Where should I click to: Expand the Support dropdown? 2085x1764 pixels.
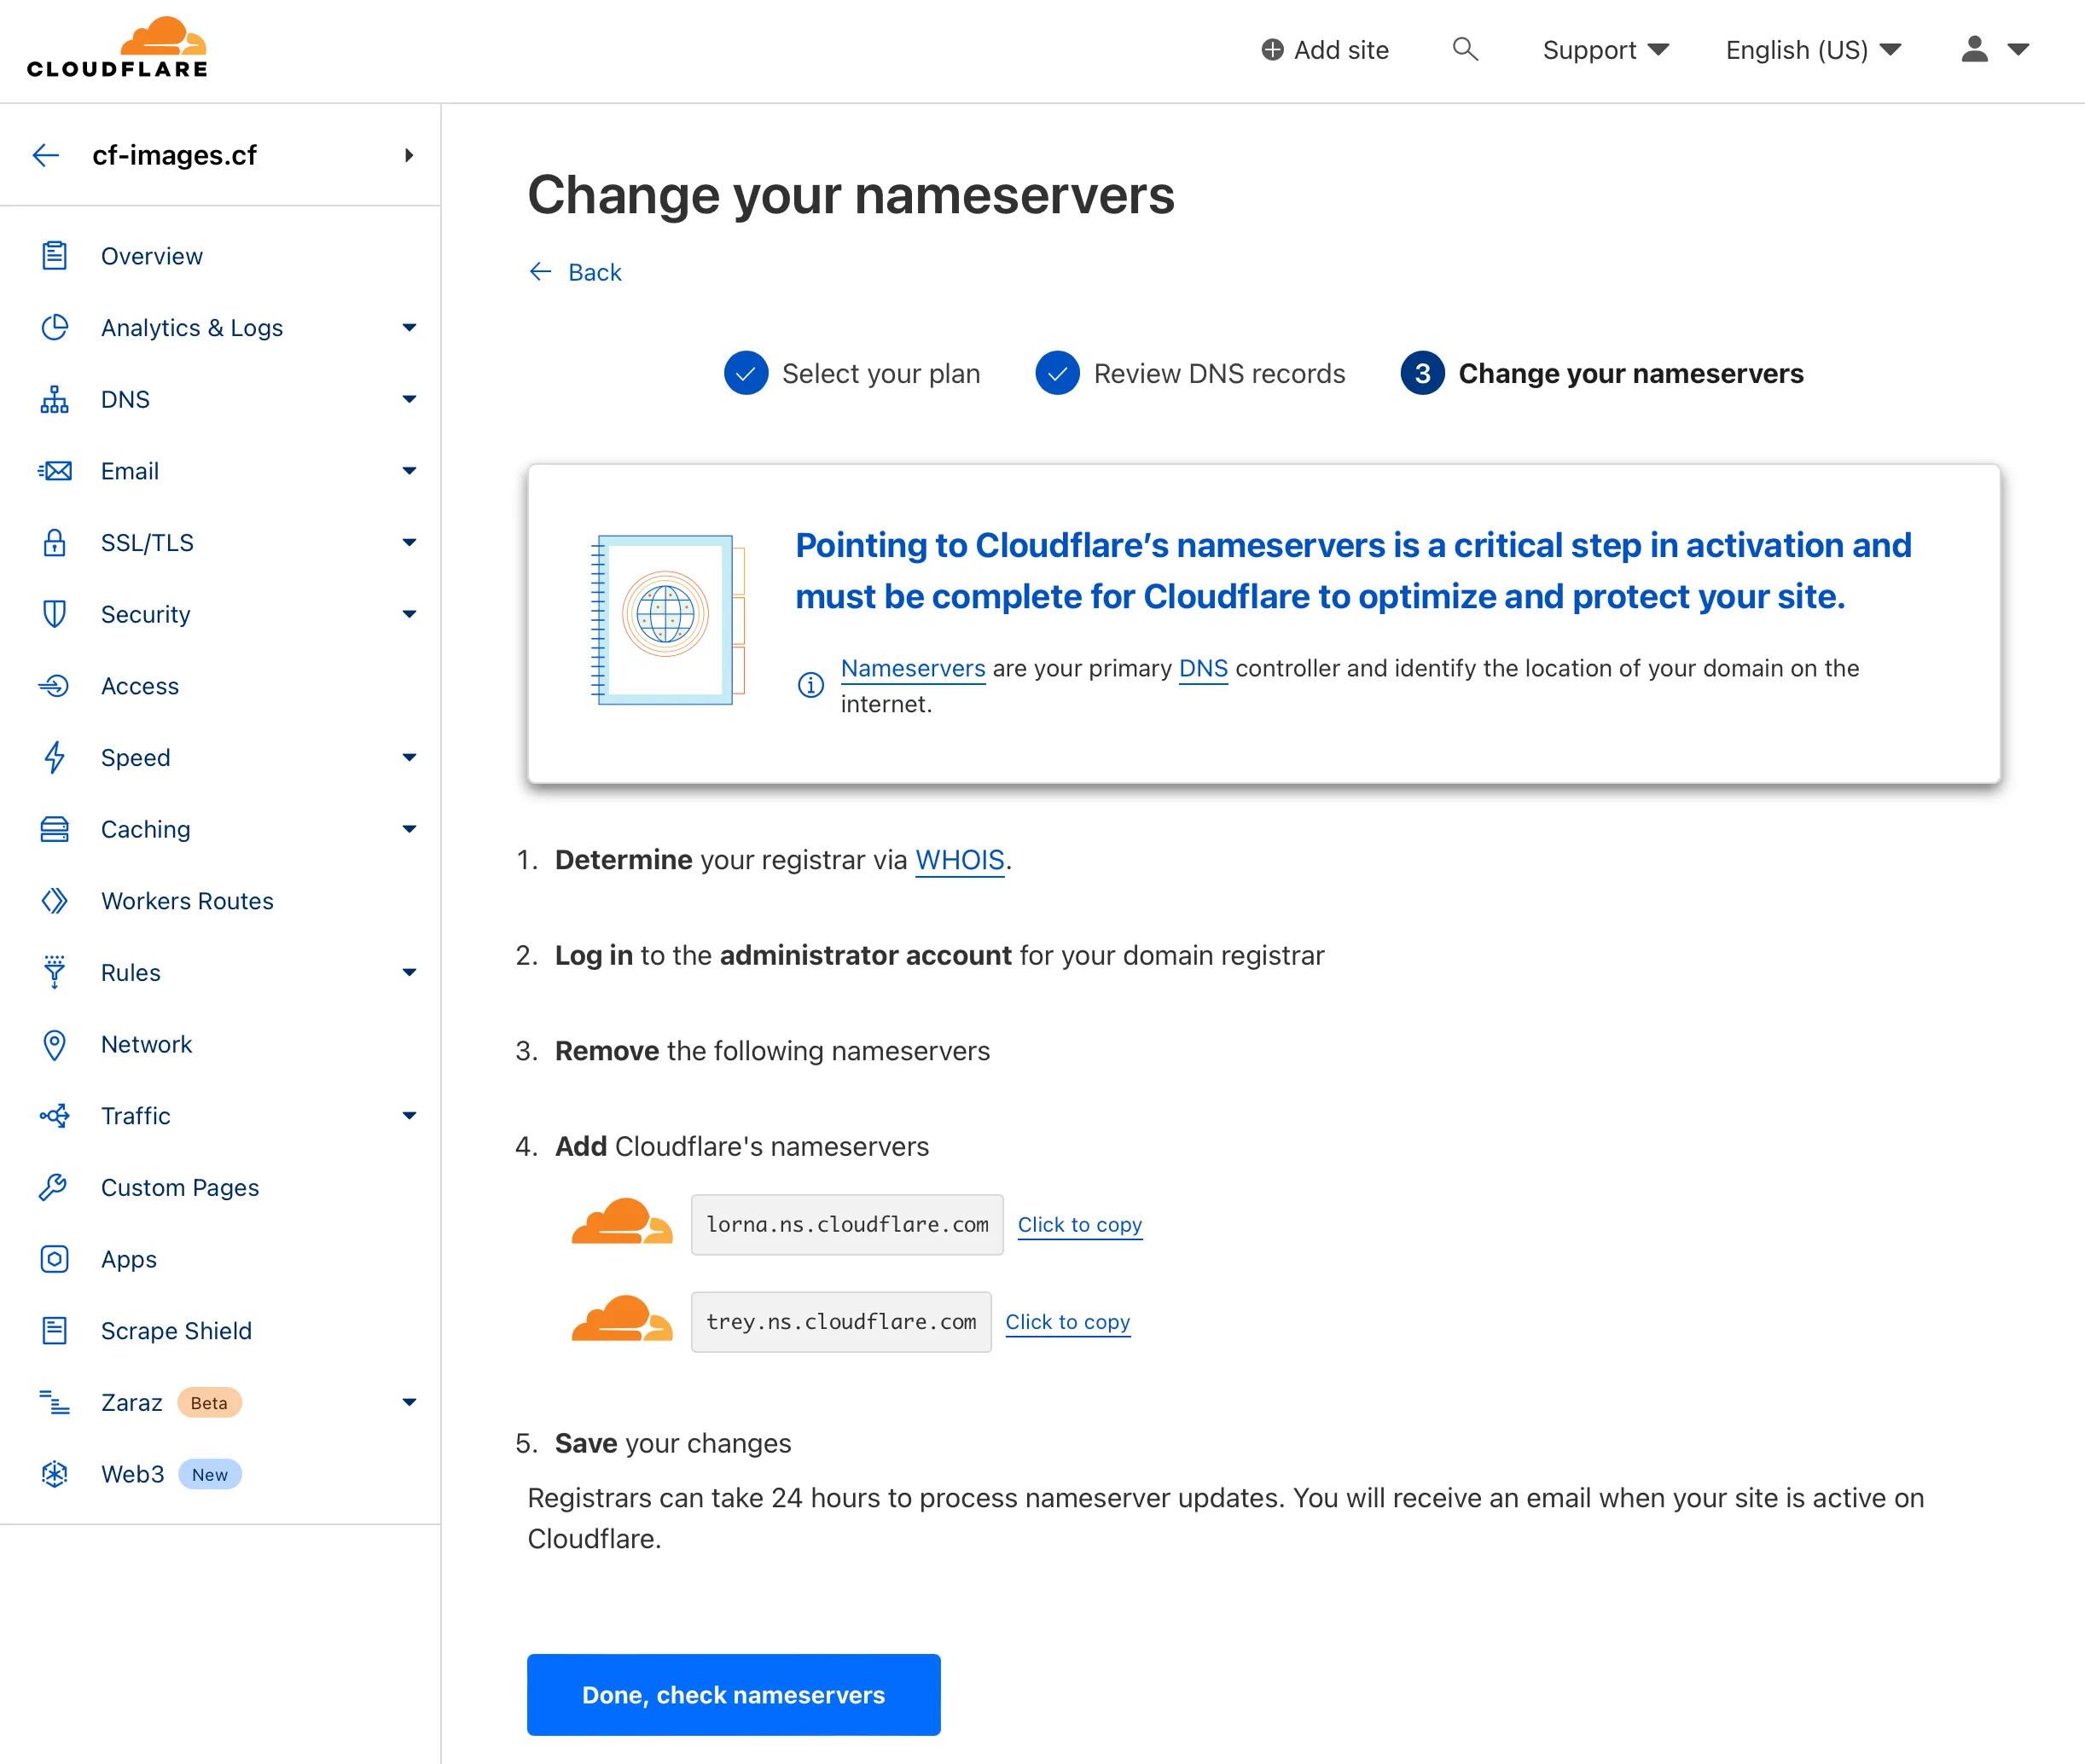point(1604,49)
